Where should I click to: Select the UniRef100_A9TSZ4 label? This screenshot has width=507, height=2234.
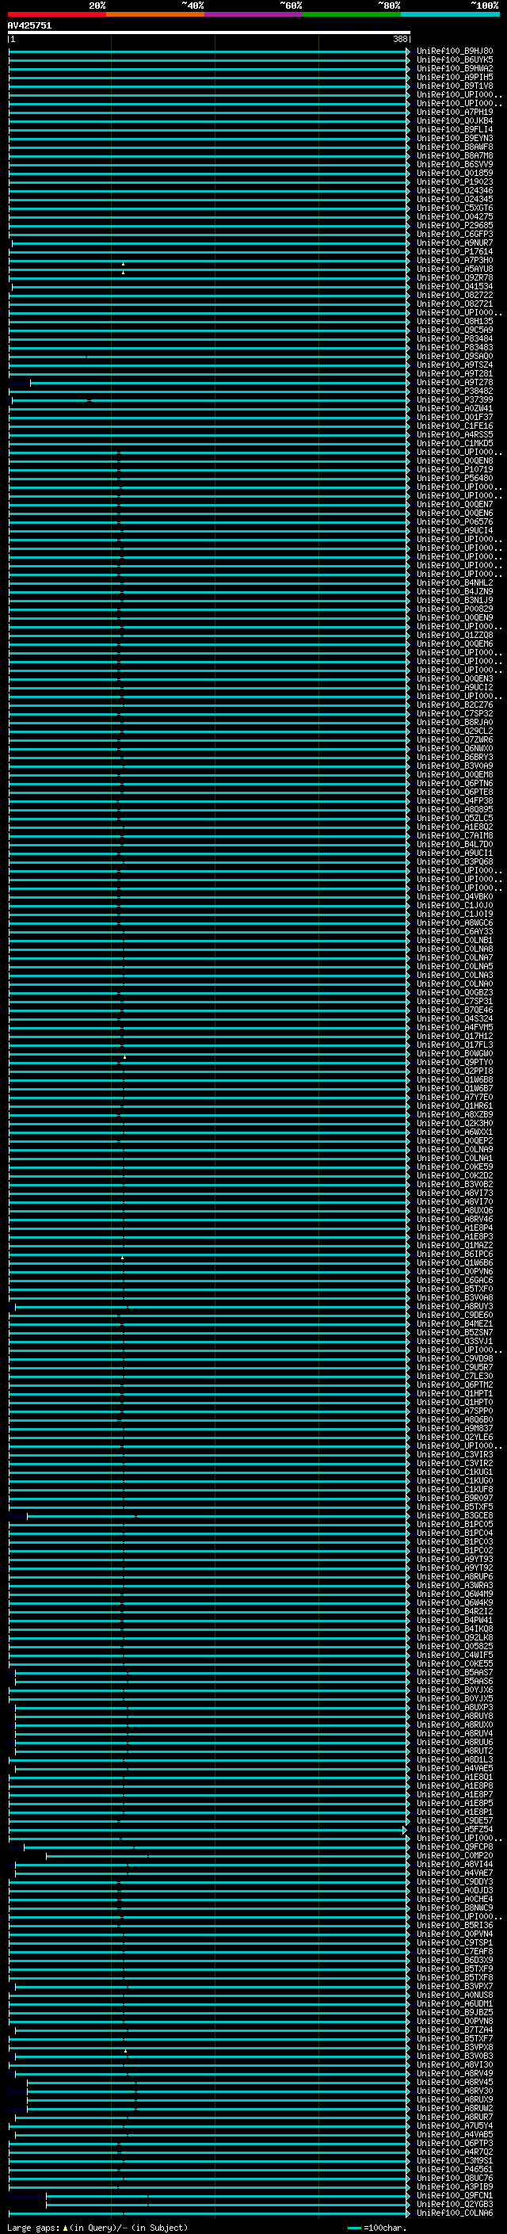(455, 365)
